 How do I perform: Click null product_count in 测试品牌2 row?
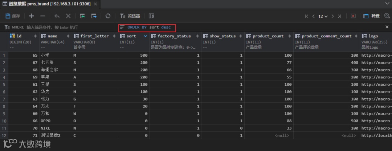click(x=269, y=135)
